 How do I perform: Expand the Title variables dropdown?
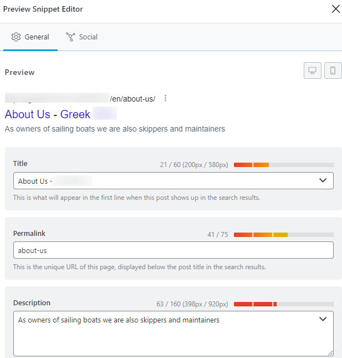pos(323,180)
